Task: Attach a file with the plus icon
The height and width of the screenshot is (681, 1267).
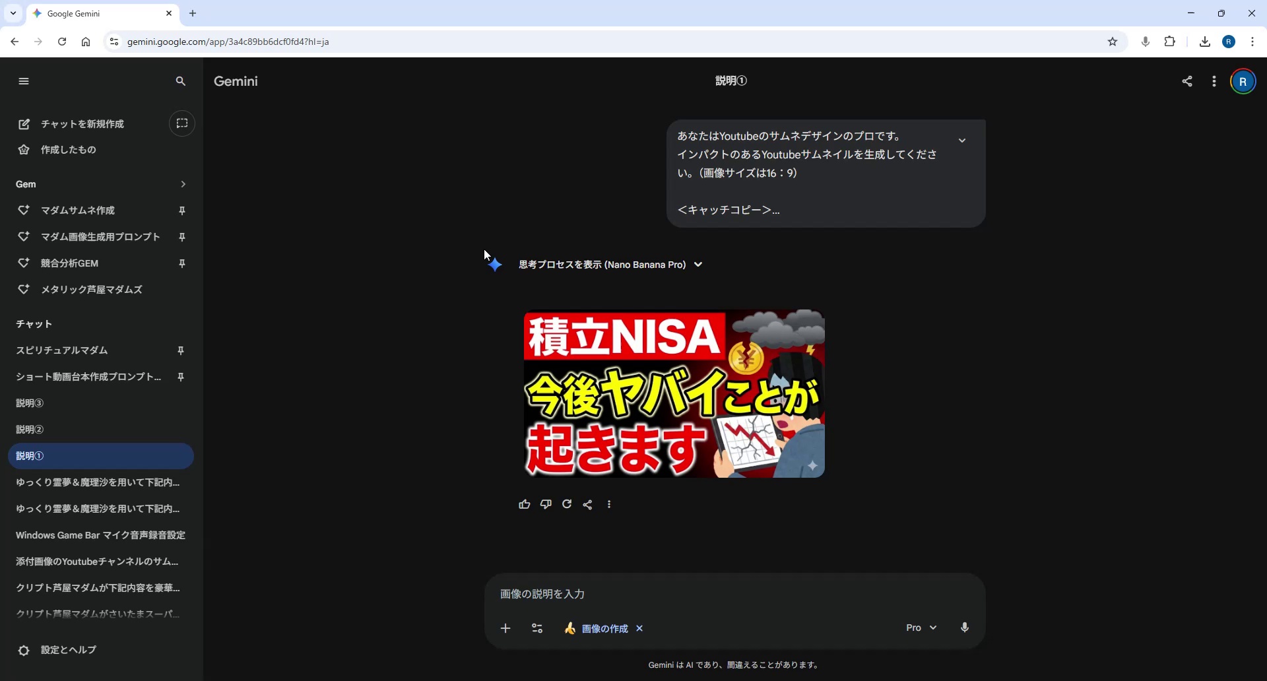Action: [x=505, y=628]
